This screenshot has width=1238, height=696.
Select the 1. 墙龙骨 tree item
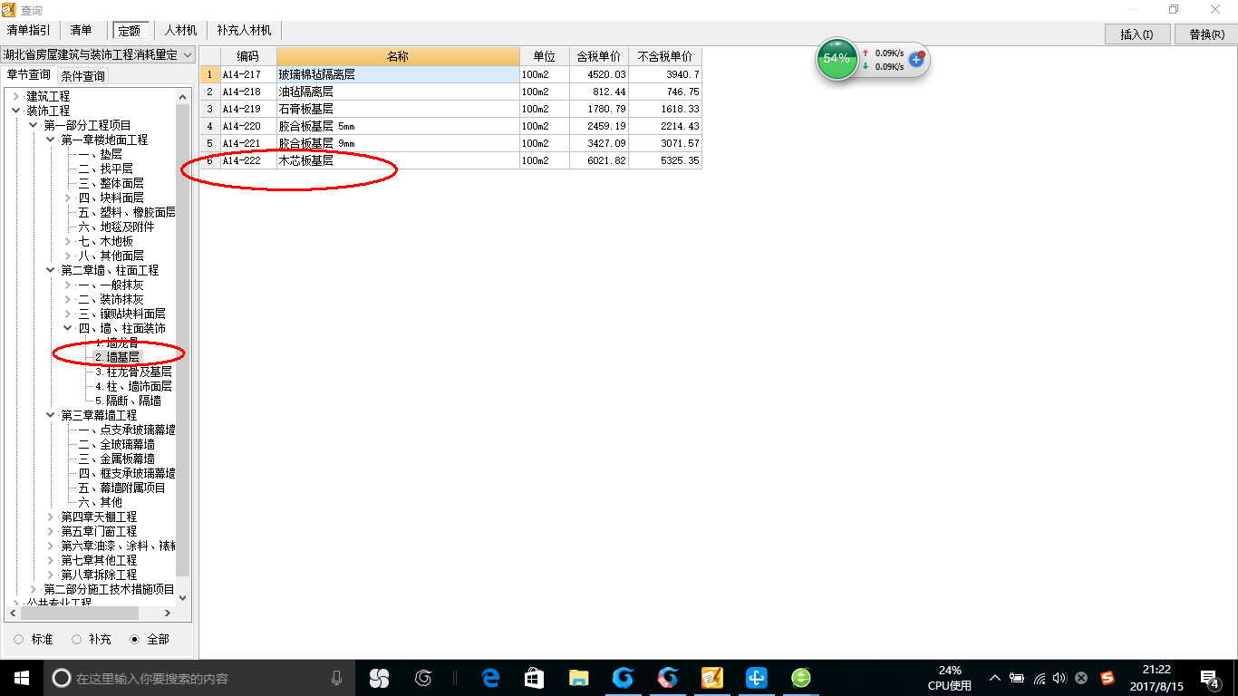pyautogui.click(x=117, y=343)
